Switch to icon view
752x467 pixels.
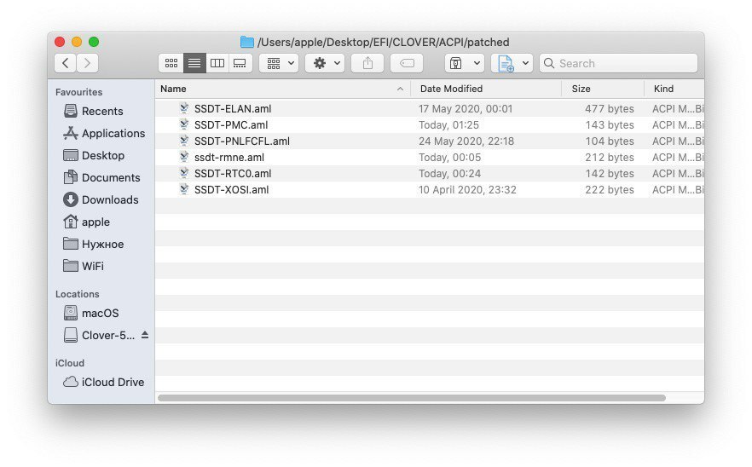tap(171, 63)
